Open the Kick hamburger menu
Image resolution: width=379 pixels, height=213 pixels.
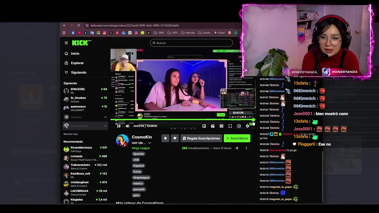coord(66,43)
